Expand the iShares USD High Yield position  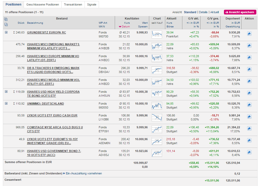(x=6, y=92)
